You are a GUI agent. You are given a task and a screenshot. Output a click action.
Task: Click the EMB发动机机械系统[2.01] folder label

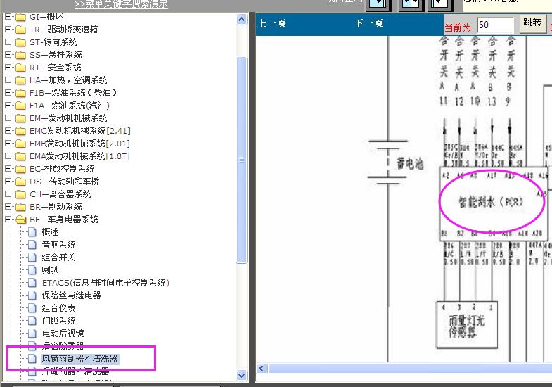(x=79, y=144)
